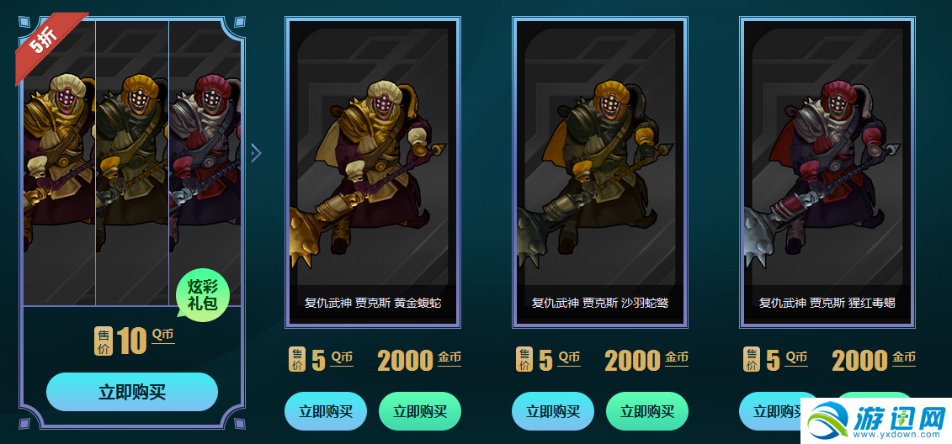Buy 黄金蝮蛇 chroma with Q币

click(x=326, y=411)
